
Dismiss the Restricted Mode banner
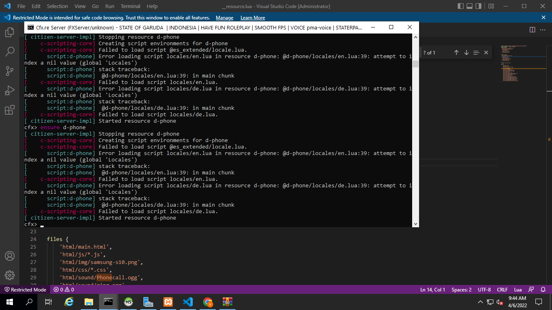click(544, 17)
